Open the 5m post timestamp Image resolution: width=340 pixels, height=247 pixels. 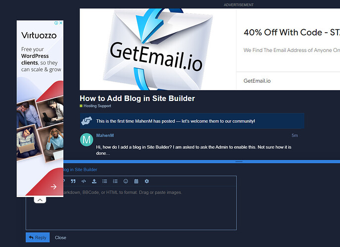294,136
